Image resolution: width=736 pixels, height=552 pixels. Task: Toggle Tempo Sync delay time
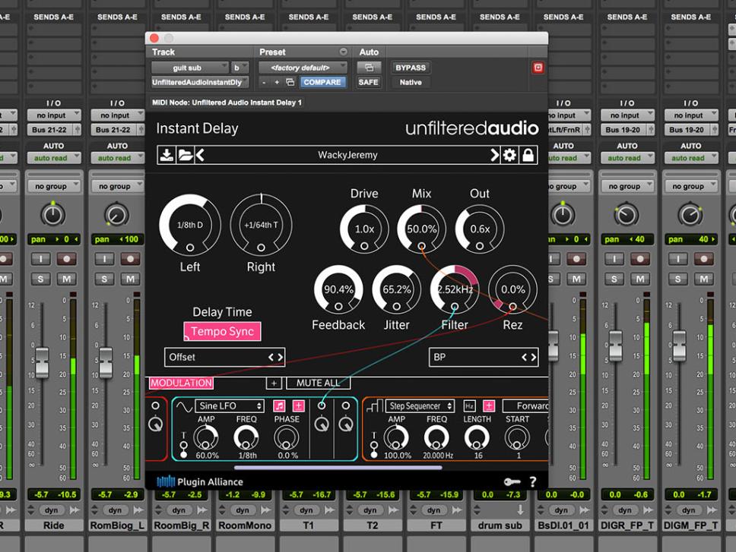223,331
